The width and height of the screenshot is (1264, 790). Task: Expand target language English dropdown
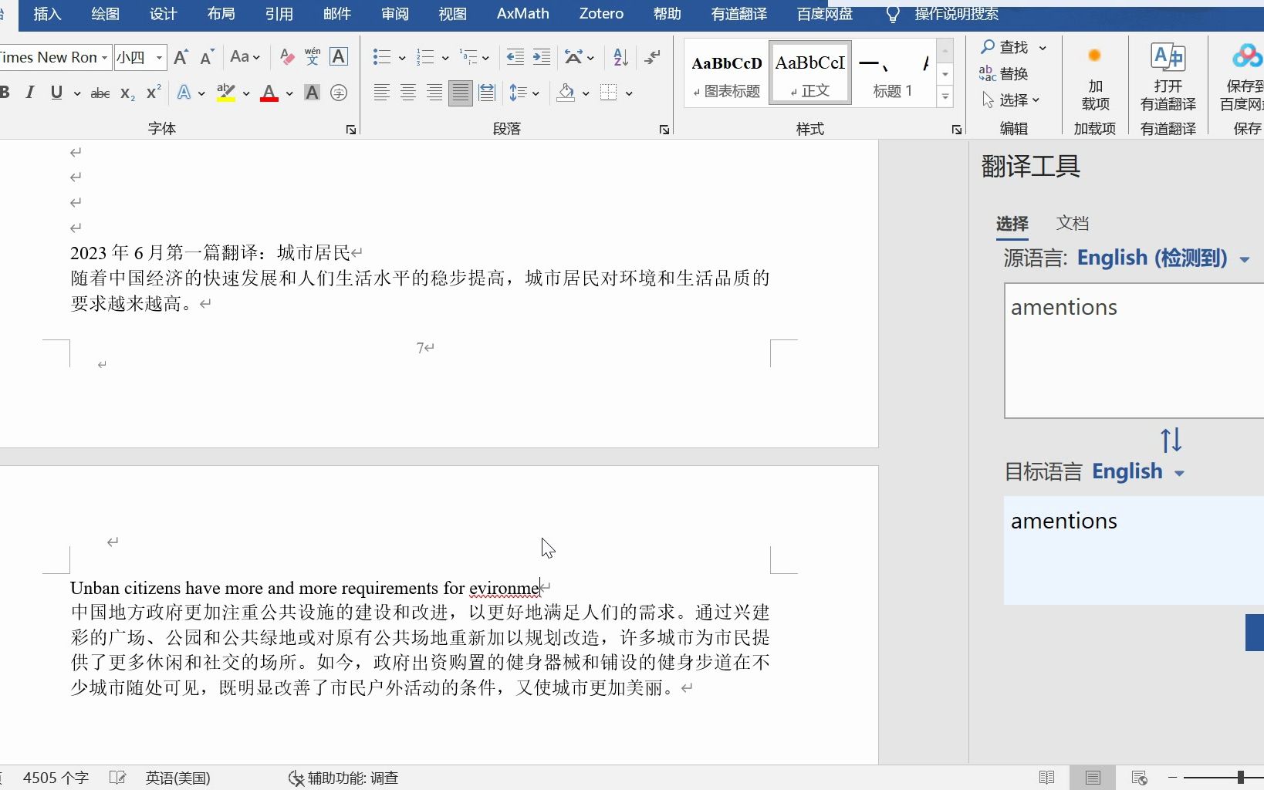[x=1179, y=474]
